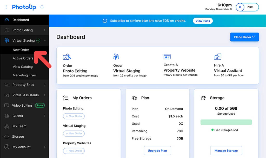Click the green plus icon next to Virtual Staging
Screen dimensions: 266x158
(x=38, y=41)
